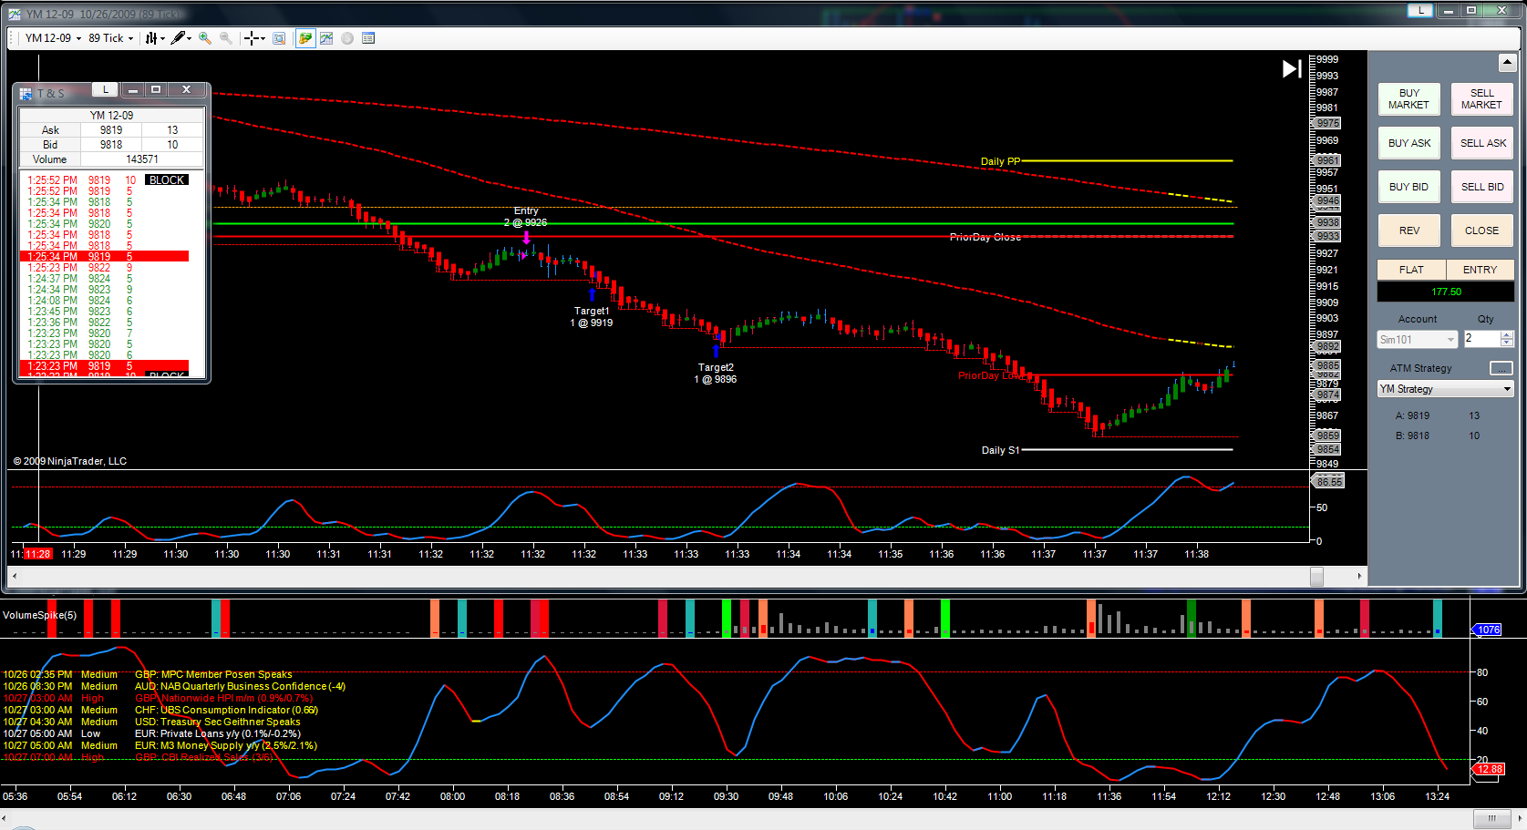Toggle the Chart Trader money icon
The image size is (1527, 830).
304,38
